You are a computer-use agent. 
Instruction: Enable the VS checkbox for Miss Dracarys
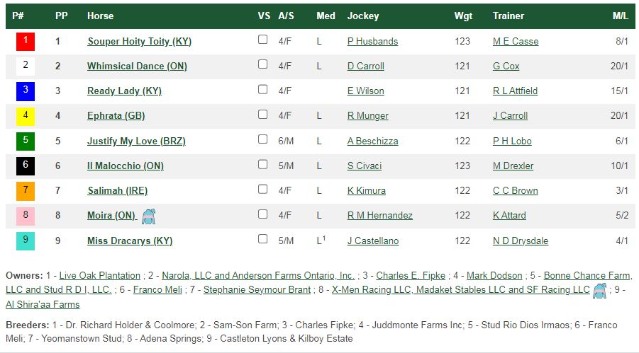point(263,238)
